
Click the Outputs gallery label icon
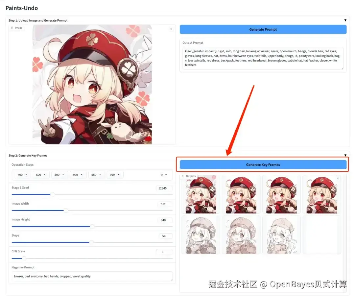183,176
